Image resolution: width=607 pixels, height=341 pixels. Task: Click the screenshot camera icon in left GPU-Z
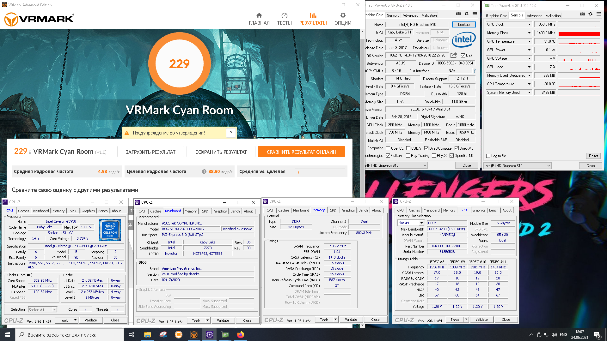click(458, 14)
